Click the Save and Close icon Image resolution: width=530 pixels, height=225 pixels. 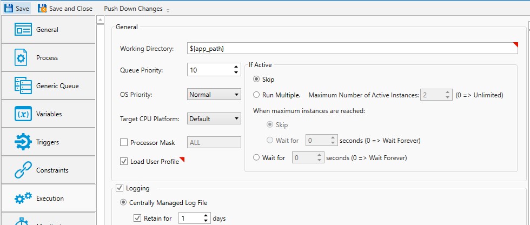[x=42, y=9]
